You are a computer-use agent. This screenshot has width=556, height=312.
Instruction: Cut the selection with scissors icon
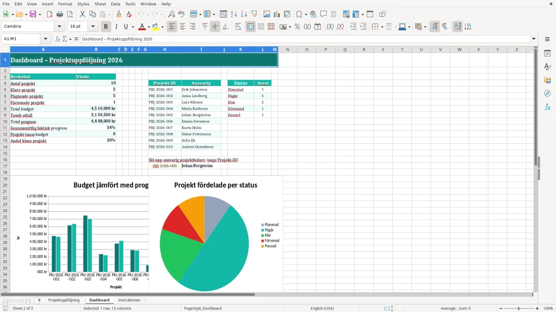click(x=82, y=14)
